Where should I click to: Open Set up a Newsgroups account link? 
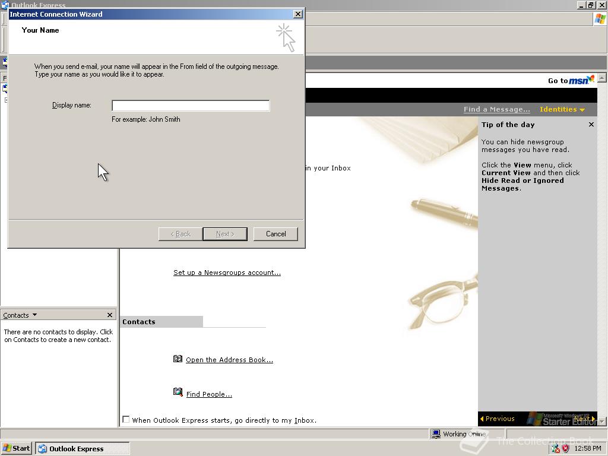227,273
